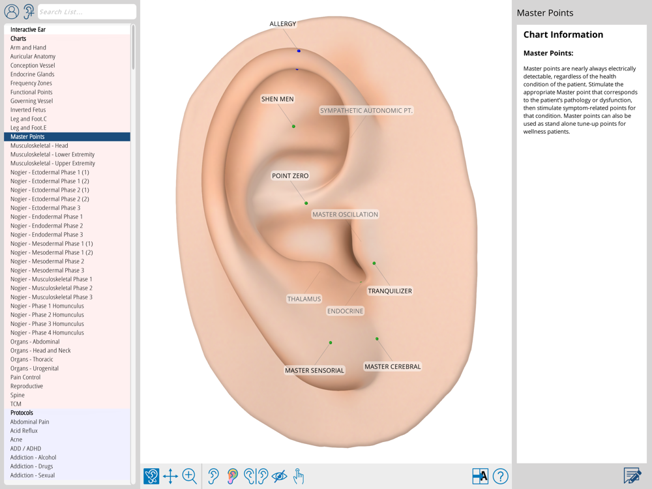This screenshot has width=652, height=489.
Task: Open the notes editor icon
Action: pos(632,476)
